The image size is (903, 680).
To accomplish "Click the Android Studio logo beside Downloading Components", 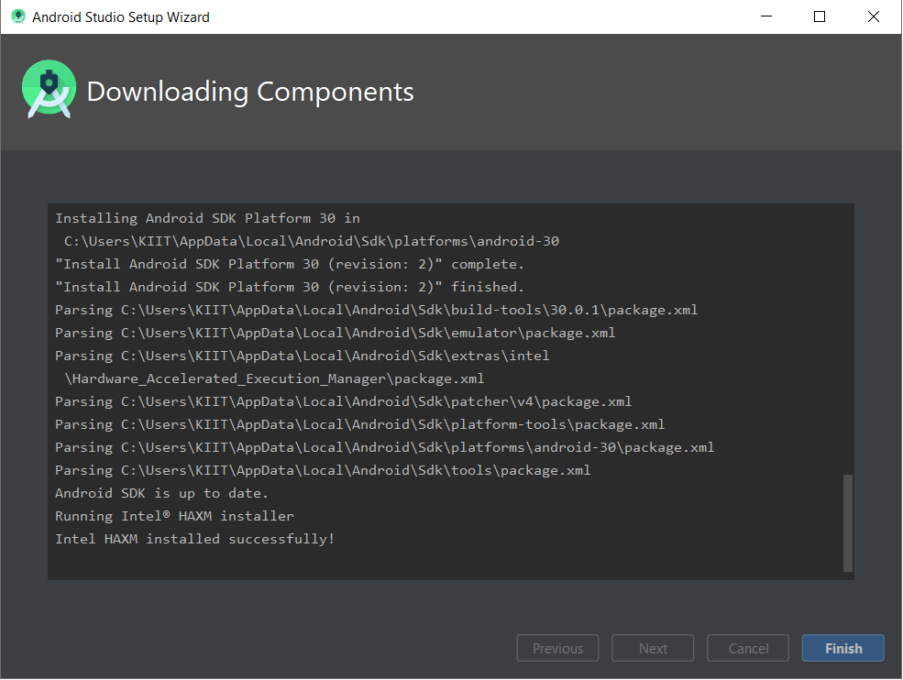I will pos(49,89).
